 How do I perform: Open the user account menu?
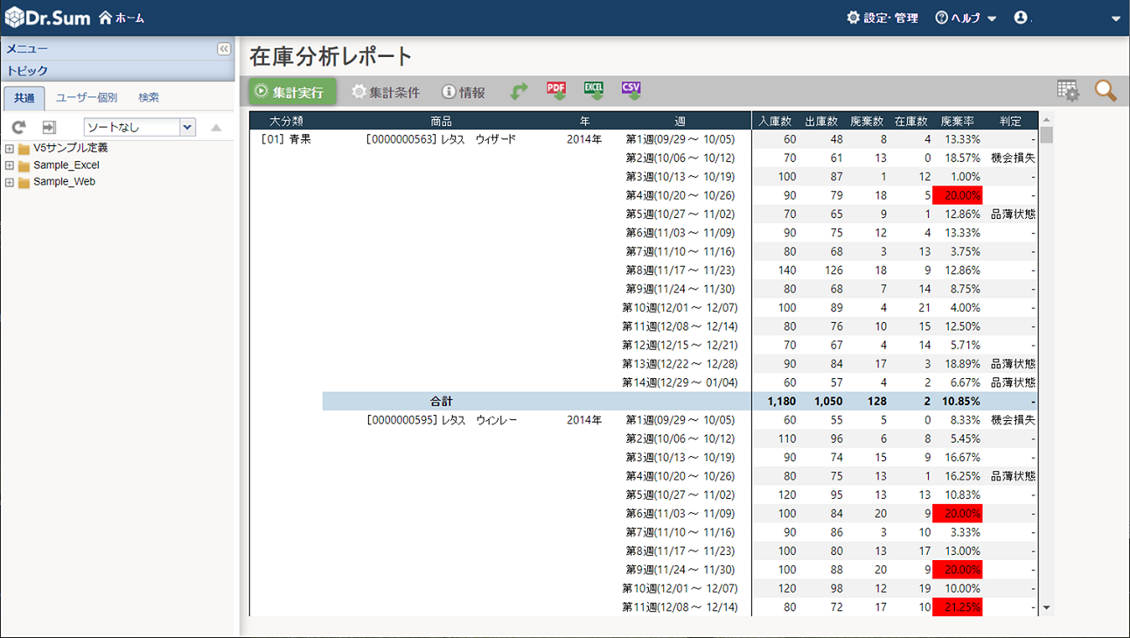[x=1021, y=18]
